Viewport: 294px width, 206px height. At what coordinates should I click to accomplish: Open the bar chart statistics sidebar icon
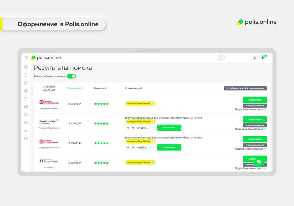click(x=26, y=107)
